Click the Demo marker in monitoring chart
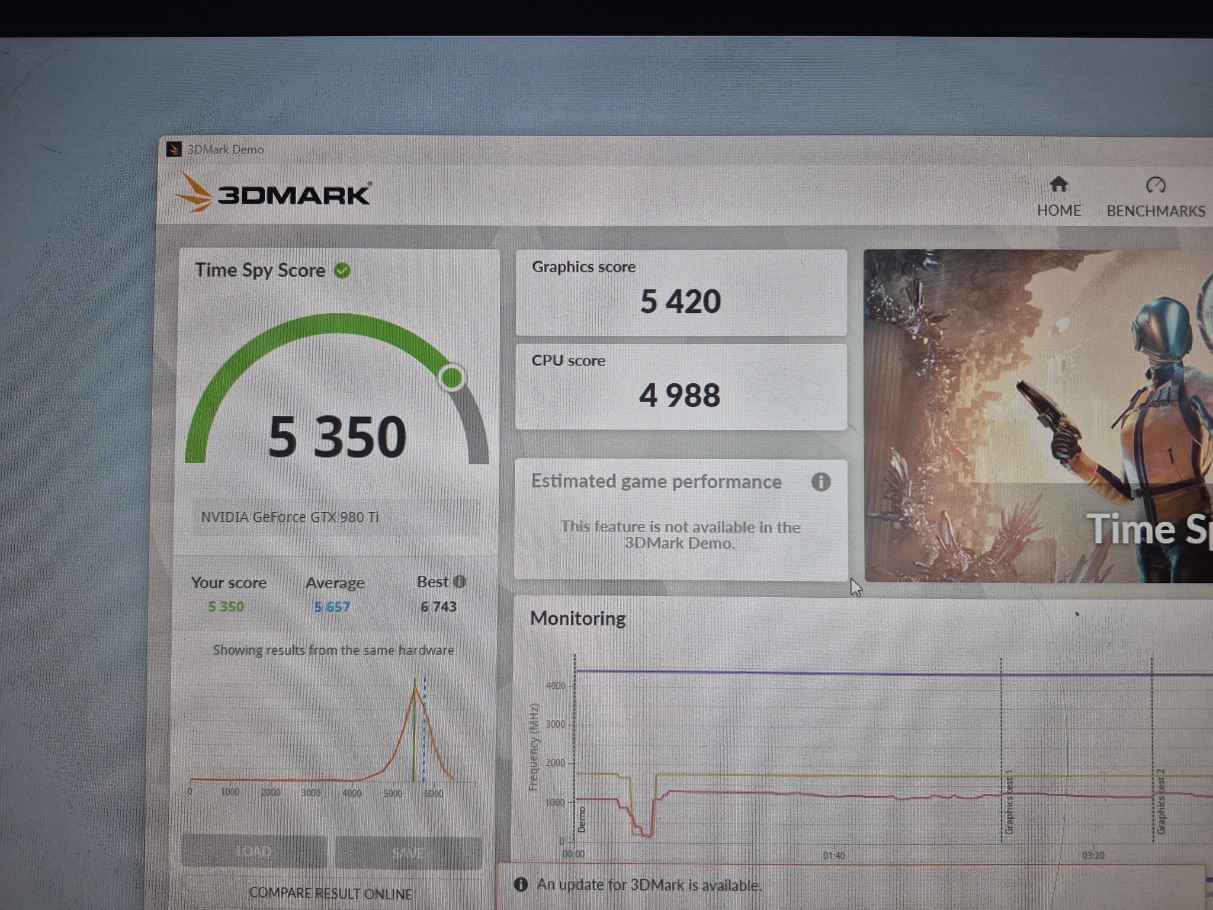 582,819
